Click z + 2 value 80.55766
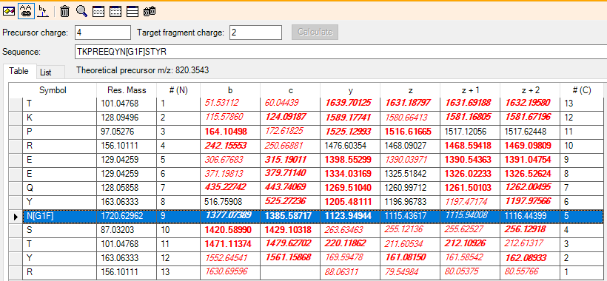 pos(530,272)
